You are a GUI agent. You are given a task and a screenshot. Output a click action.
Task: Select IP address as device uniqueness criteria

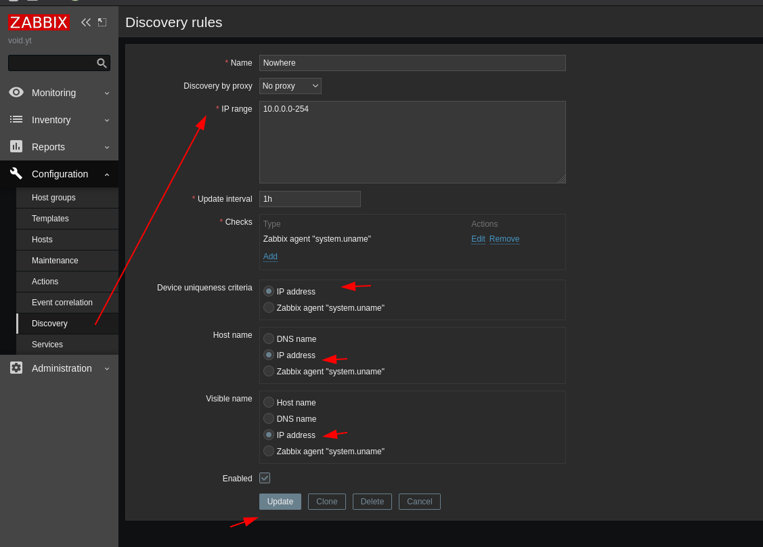(269, 292)
